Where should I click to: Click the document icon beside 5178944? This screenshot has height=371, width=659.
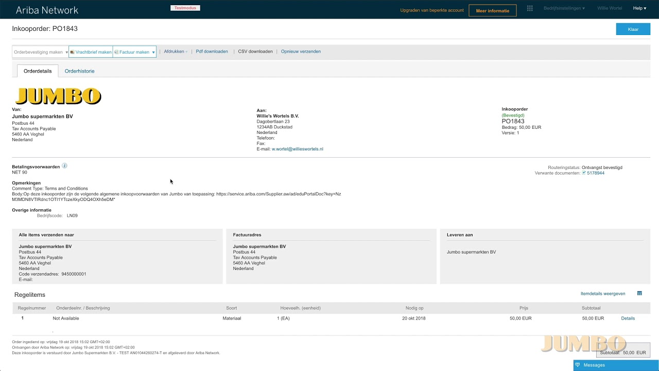[x=584, y=173]
